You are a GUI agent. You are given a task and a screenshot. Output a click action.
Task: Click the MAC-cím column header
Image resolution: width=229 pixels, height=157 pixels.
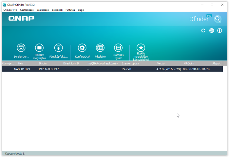tap(189, 63)
